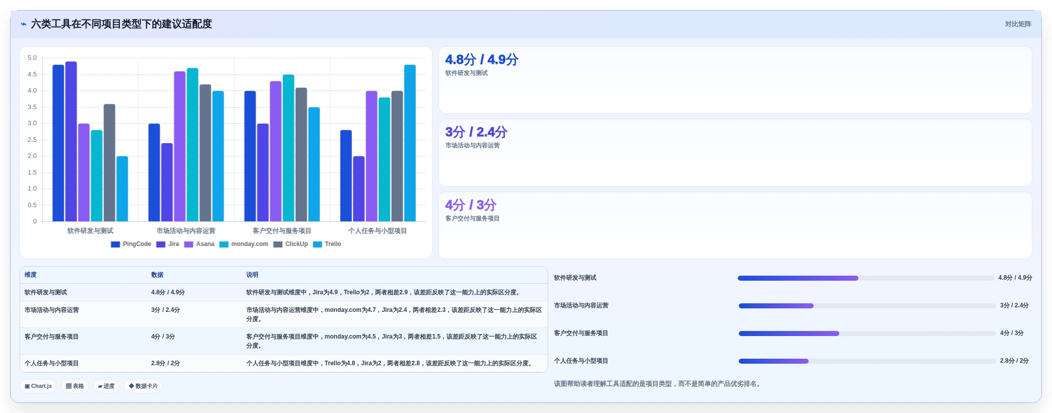Select the 客户交付与服务项目 table row label
The height and width of the screenshot is (413, 1052).
point(52,337)
